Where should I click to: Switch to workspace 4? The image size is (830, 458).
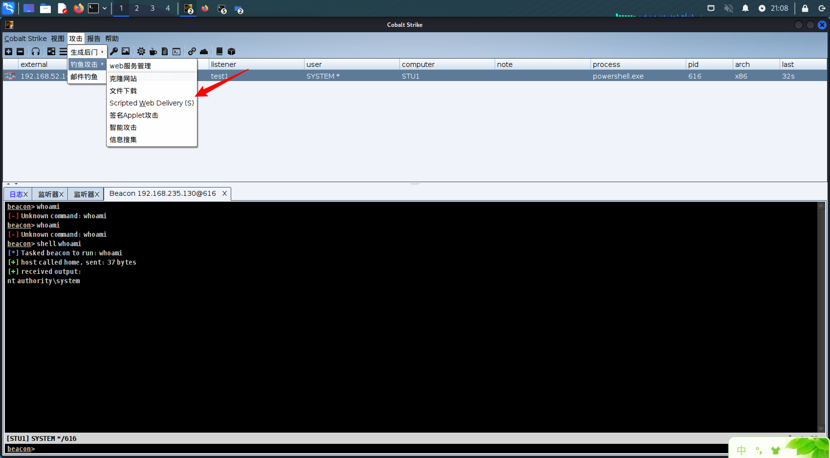pos(168,8)
